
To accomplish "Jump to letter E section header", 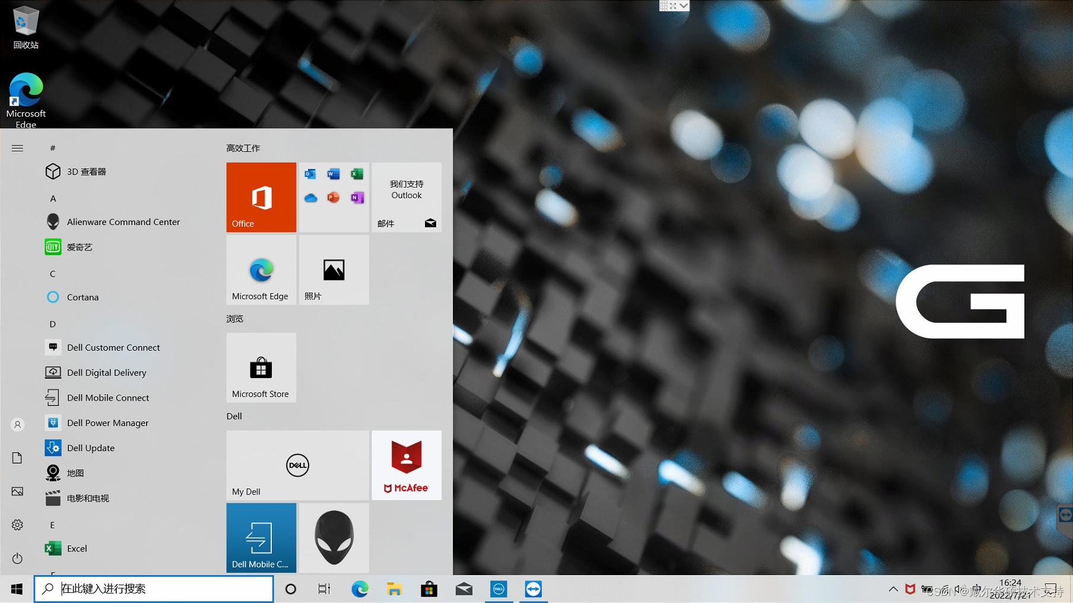I will (x=53, y=525).
